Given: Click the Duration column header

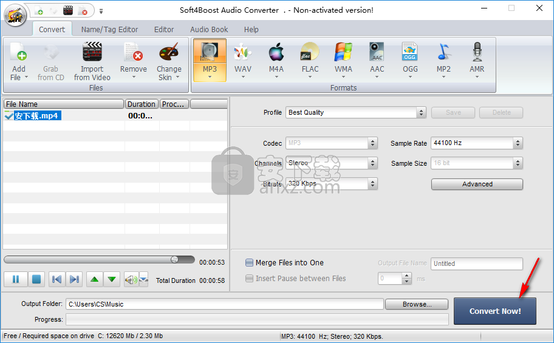Looking at the screenshot, I should coord(142,104).
